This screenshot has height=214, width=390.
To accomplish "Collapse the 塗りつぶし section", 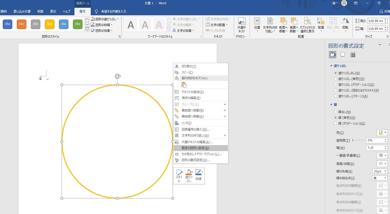I will click(331, 66).
